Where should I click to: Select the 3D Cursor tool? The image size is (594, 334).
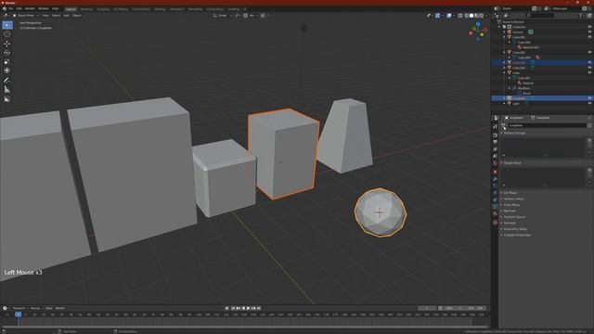coord(6,34)
